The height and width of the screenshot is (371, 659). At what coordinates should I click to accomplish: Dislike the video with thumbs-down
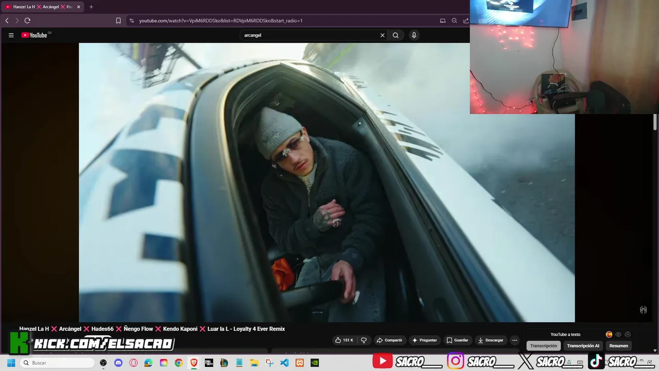pos(363,340)
